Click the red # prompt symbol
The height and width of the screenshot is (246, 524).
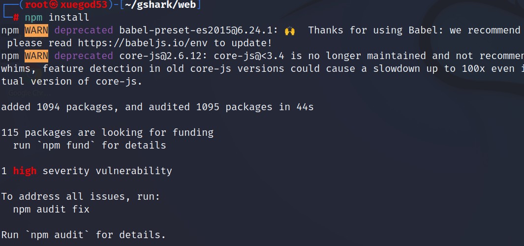pos(16,18)
